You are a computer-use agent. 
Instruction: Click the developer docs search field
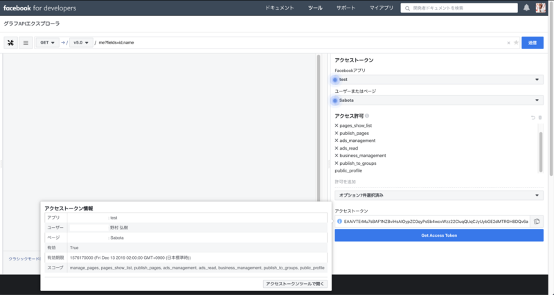pyautogui.click(x=459, y=8)
